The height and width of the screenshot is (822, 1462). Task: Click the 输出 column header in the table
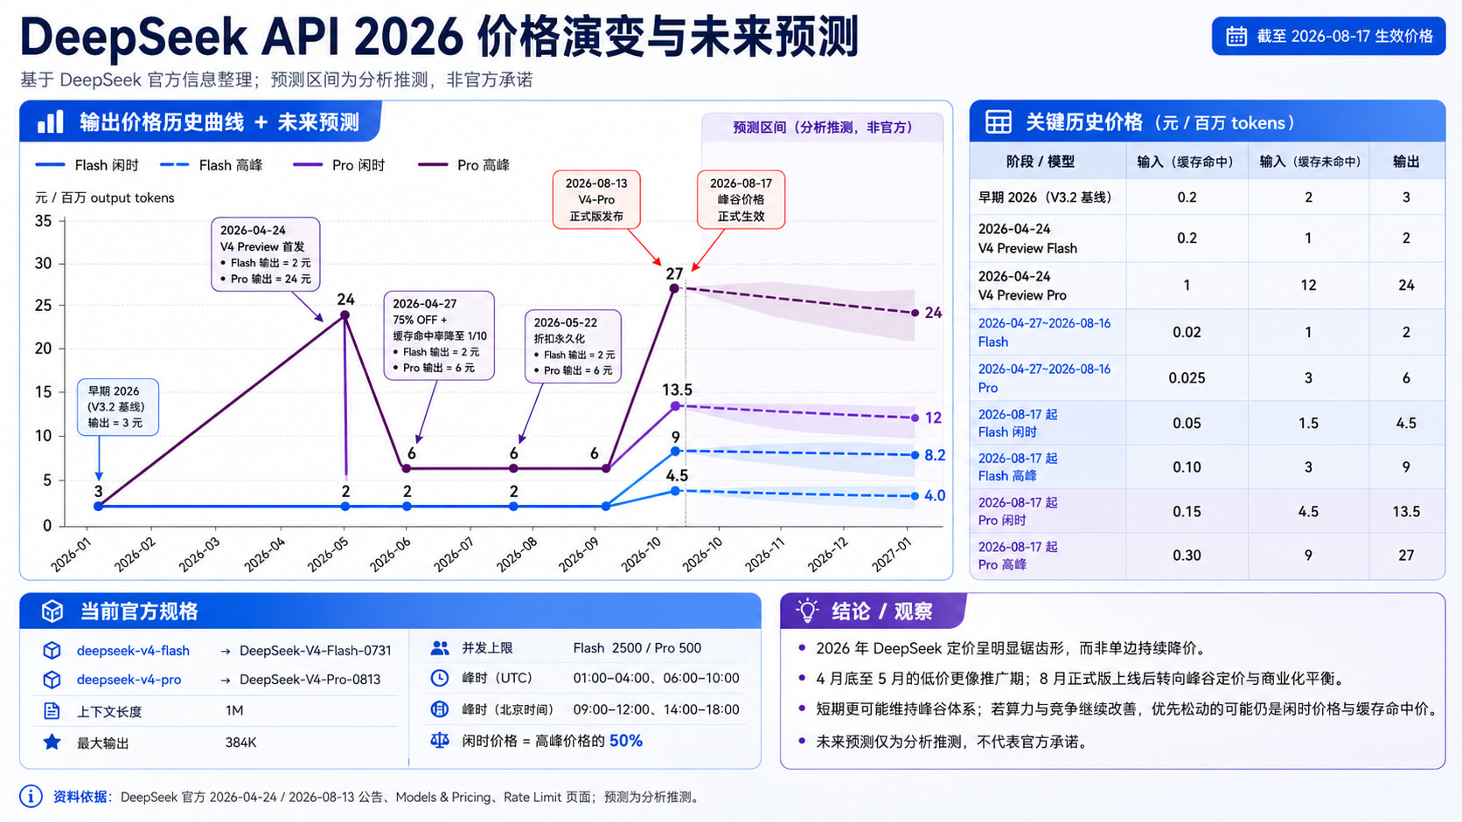pyautogui.click(x=1406, y=162)
